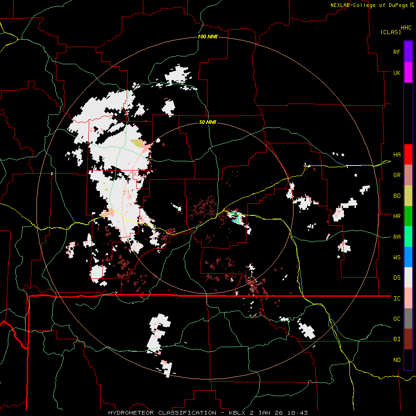The height and width of the screenshot is (416, 416).
Task: Click the RA light green swatch
Action: [408, 237]
